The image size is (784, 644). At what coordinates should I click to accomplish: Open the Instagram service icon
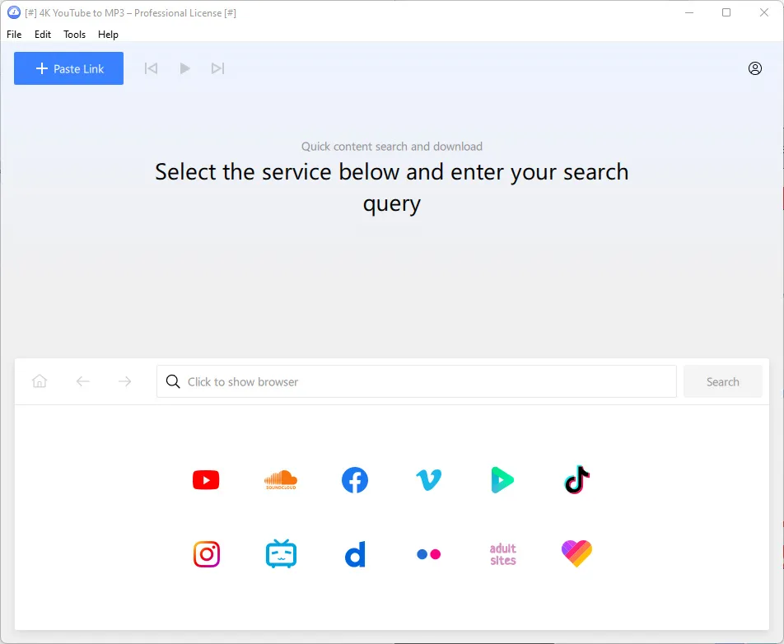206,554
